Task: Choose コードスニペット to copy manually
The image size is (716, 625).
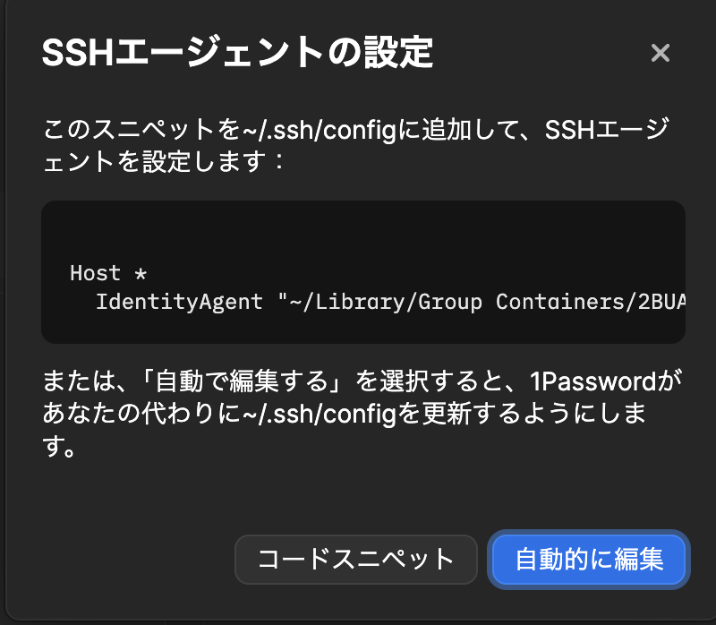Action: [x=355, y=560]
